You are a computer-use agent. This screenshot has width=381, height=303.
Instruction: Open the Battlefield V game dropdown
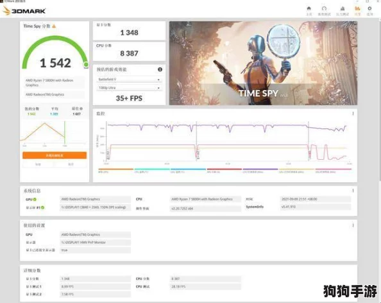129,79
